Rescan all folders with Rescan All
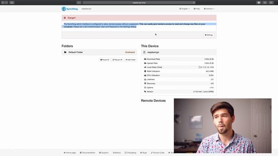Image resolution: width=278 pixels, height=156 pixels. (117, 60)
